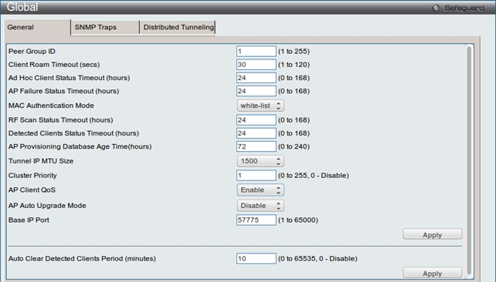Open the Distributed Tunneling tab

[178, 27]
